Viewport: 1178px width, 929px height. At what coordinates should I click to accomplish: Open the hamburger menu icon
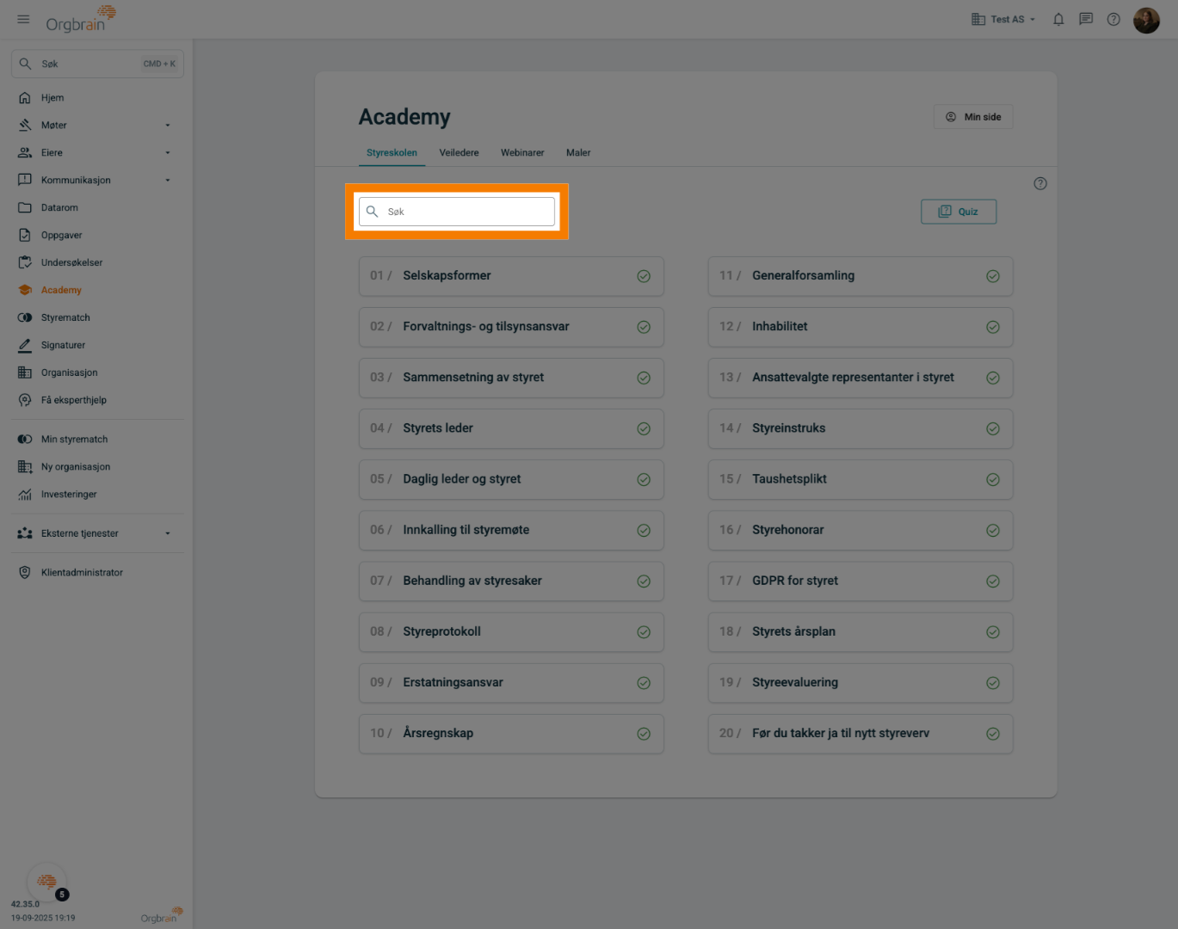click(23, 19)
